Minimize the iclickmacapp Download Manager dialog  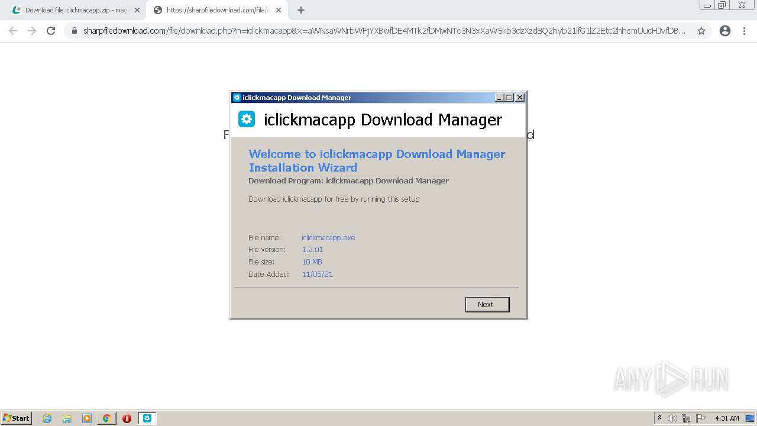499,98
